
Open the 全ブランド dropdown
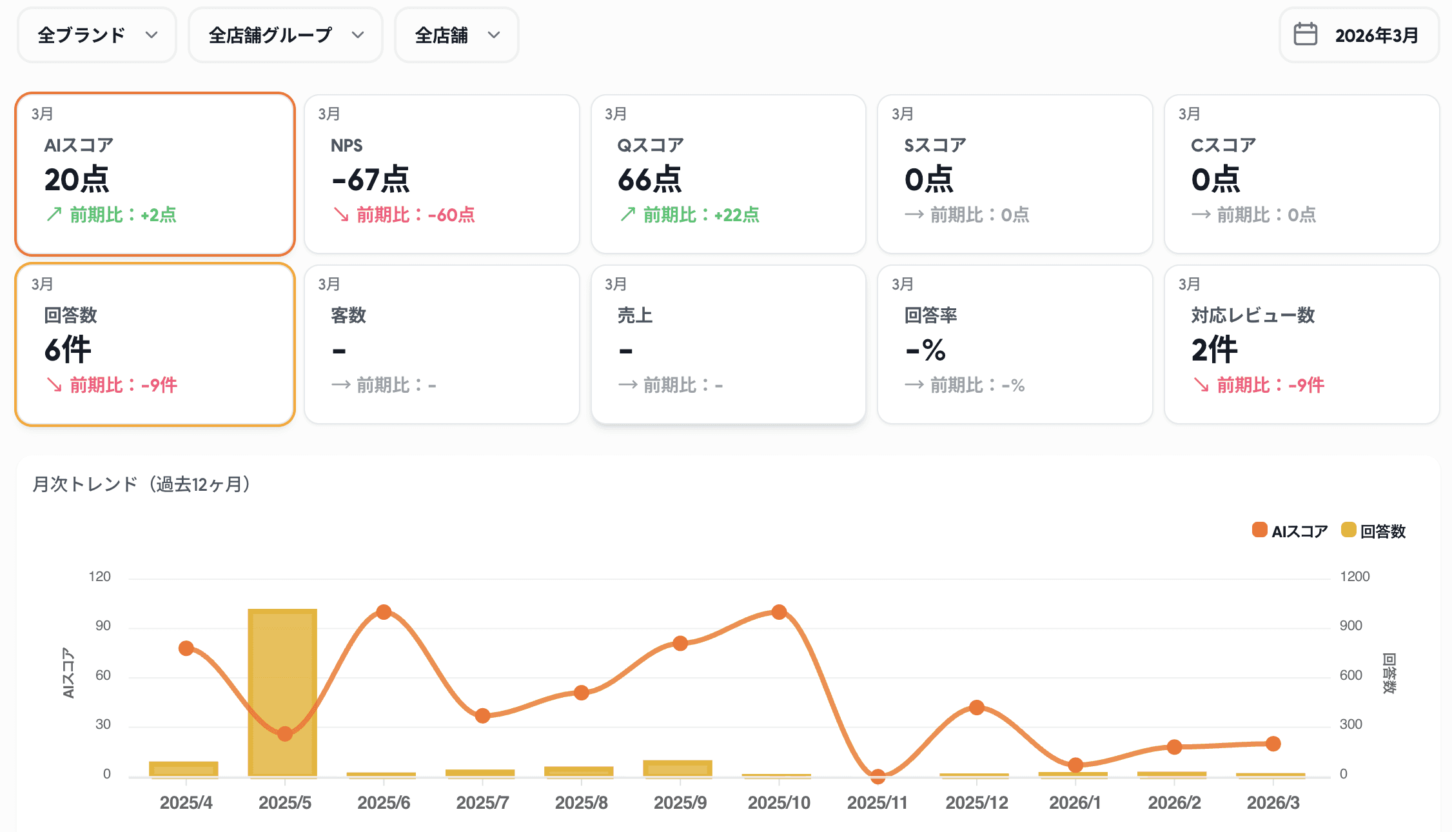click(x=97, y=35)
